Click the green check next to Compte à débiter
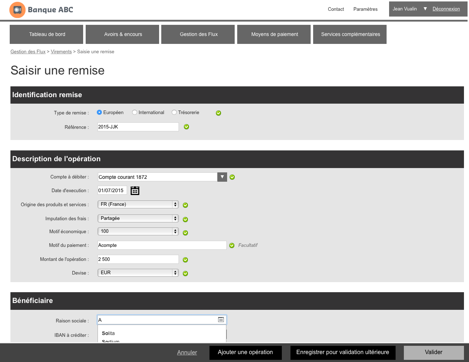 click(x=232, y=177)
